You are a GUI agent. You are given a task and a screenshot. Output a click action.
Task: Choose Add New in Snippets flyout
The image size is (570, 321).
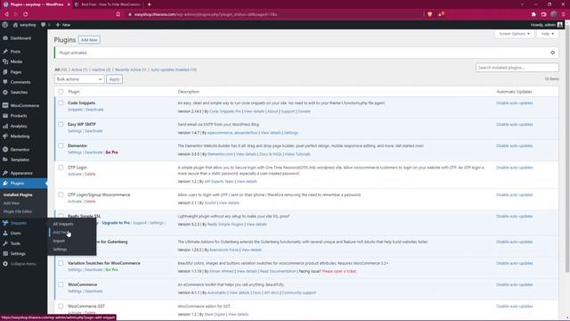coord(61,232)
